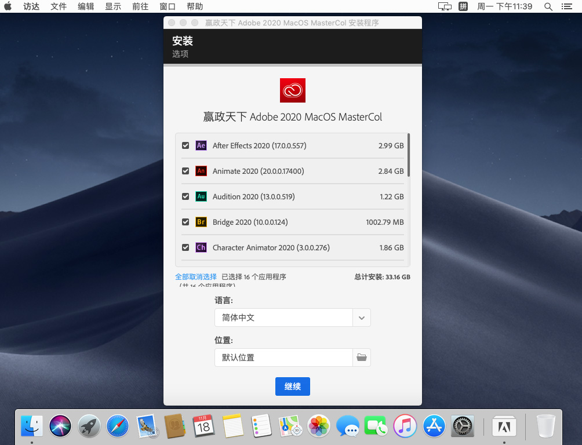Open folder browser for install location
Image resolution: width=582 pixels, height=445 pixels.
[x=362, y=358]
